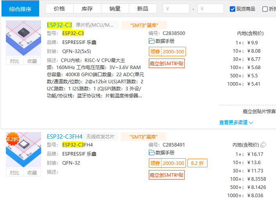Click the 1+ price ¥16.17
276x207 pixels.
pos(255,154)
